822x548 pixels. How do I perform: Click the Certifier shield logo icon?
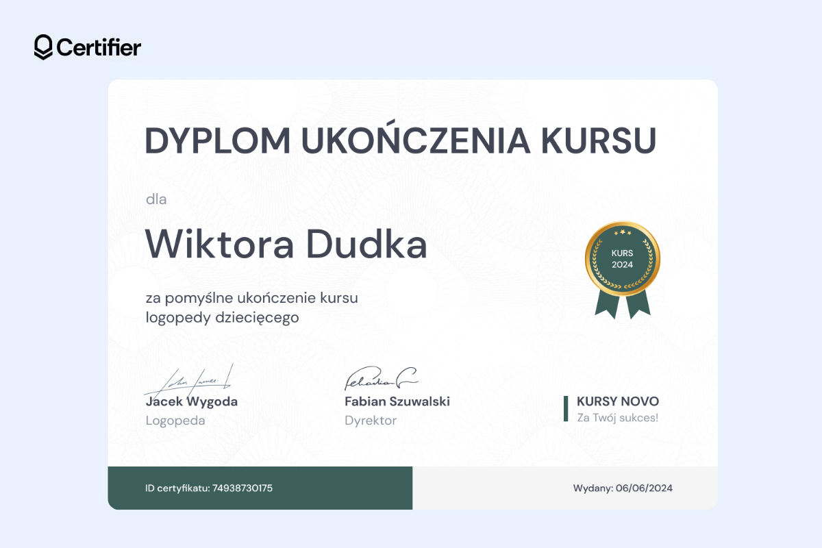point(43,47)
